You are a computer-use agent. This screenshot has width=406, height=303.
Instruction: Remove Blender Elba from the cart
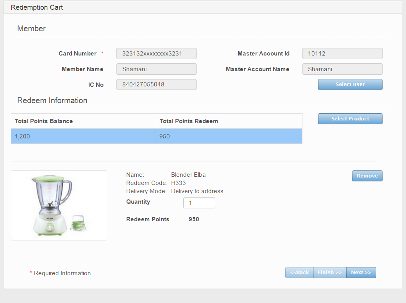[x=367, y=176]
